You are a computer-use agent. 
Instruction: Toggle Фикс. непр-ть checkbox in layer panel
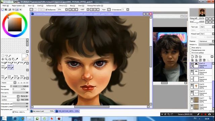(190, 48)
